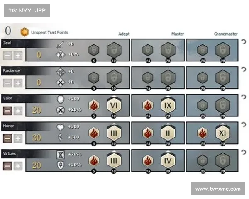Add a point to the Honor trait line
This screenshot has width=249, height=199.
click(x=18, y=138)
